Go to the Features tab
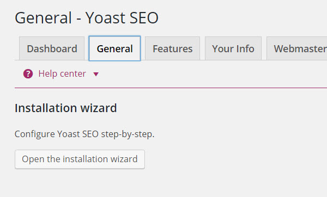Viewport: 327px width, 197px height. click(x=172, y=48)
